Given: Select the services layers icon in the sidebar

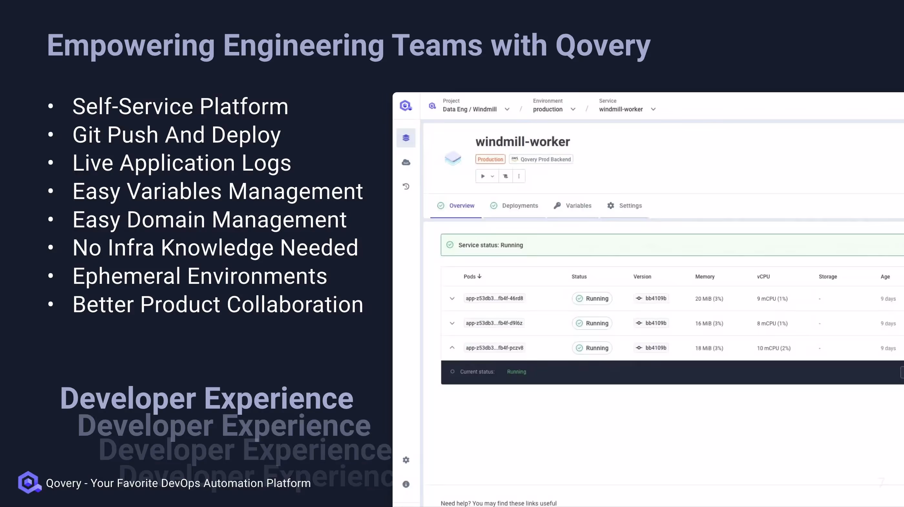Looking at the screenshot, I should click(406, 137).
